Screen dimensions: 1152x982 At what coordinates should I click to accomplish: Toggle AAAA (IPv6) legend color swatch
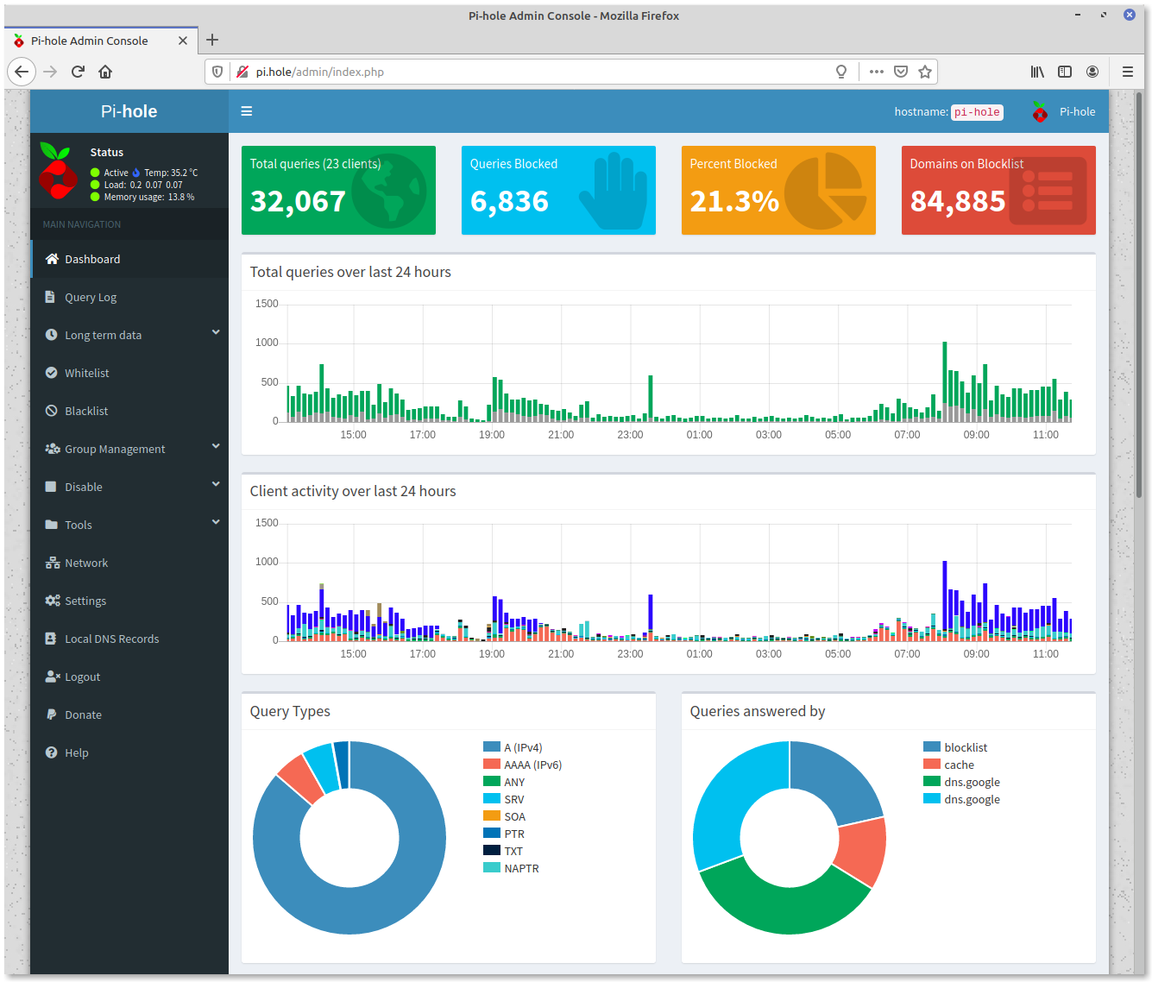pos(492,765)
